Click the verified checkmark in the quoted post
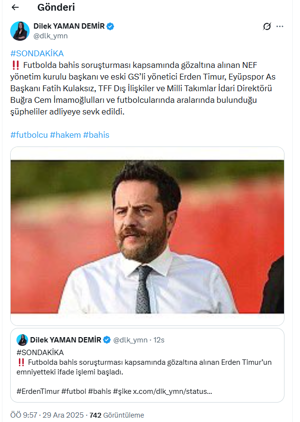The height and width of the screenshot is (422, 300). pos(106,340)
